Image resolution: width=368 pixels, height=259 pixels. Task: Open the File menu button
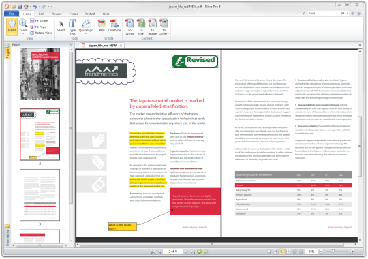12,14
